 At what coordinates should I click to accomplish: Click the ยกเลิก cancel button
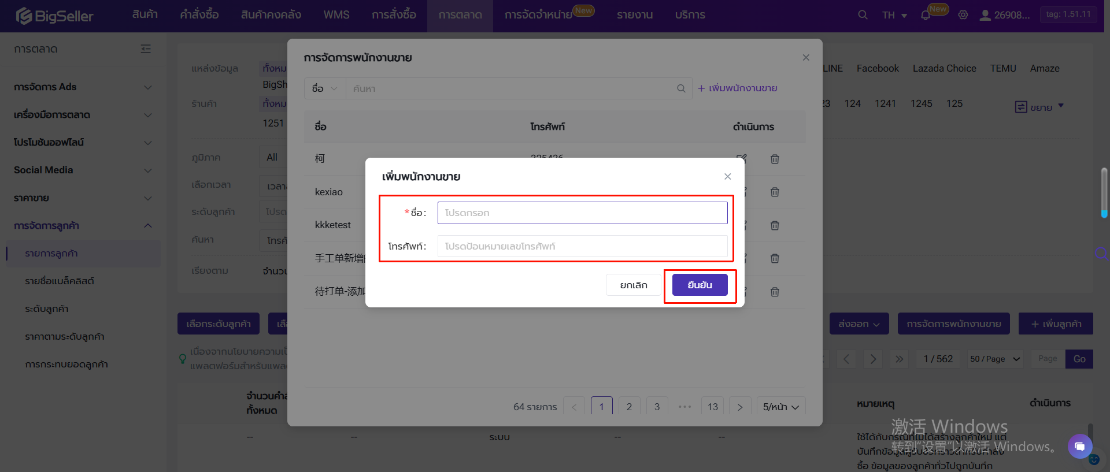click(633, 285)
